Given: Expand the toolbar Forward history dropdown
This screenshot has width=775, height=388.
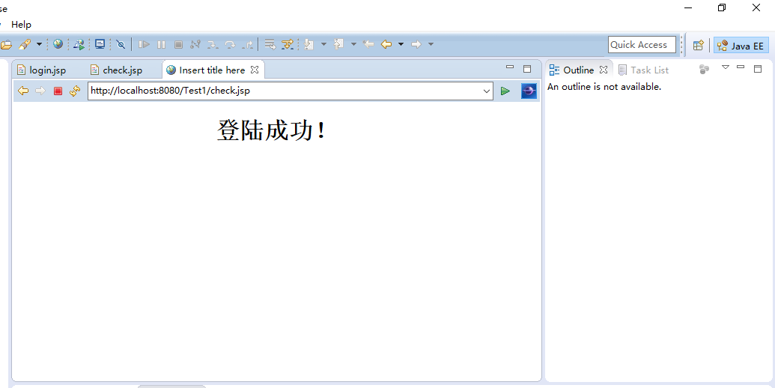Looking at the screenshot, I should pos(431,44).
